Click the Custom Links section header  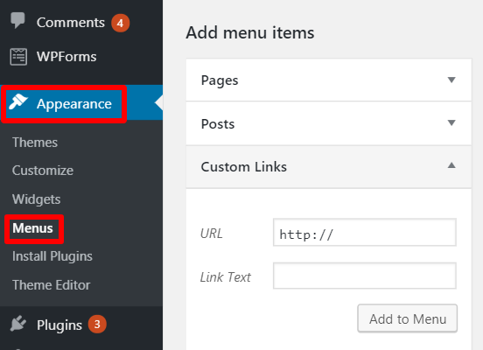(329, 166)
